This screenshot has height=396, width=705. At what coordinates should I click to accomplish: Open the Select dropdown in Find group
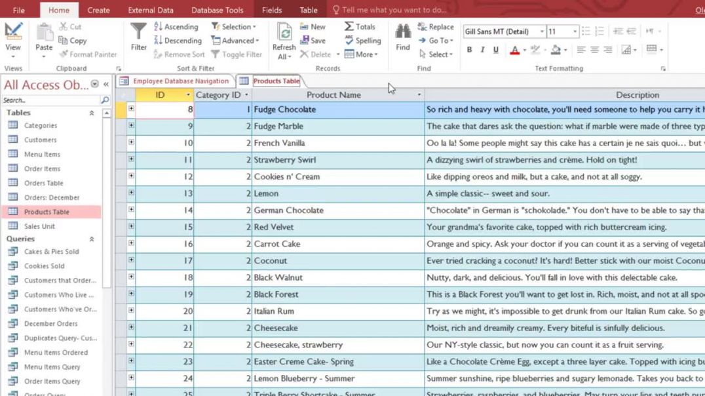click(x=435, y=54)
